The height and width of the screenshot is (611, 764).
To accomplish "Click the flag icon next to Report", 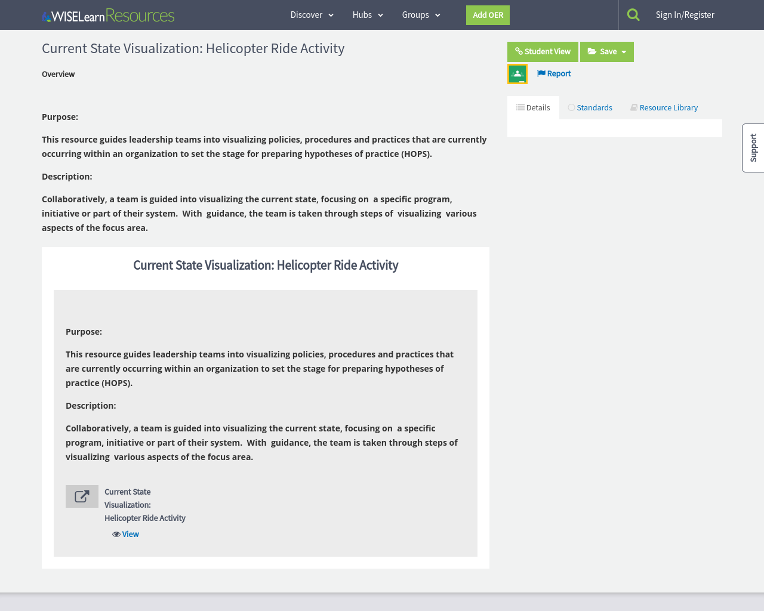I will tap(541, 73).
